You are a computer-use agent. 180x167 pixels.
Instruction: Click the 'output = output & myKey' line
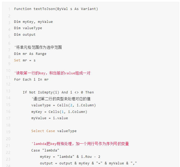point(88,163)
